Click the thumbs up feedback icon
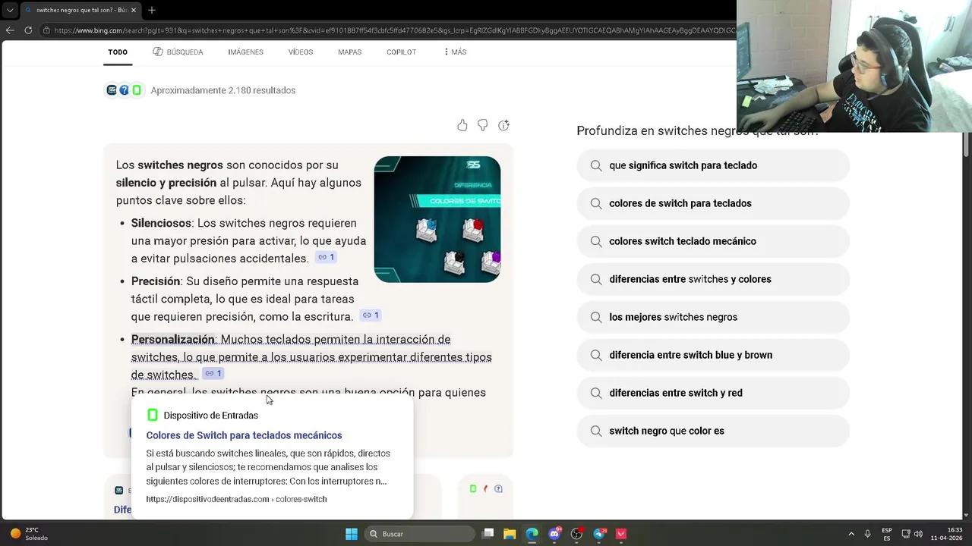Screen dimensions: 972x546 [462, 125]
